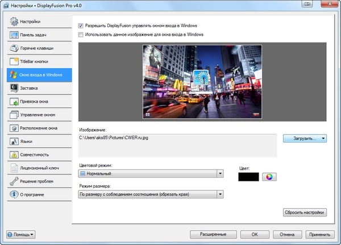
Task: Click the logon screen preview image
Action: coord(202,82)
